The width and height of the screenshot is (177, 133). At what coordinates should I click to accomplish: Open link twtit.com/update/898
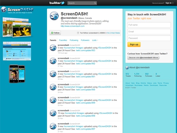click(x=85, y=116)
